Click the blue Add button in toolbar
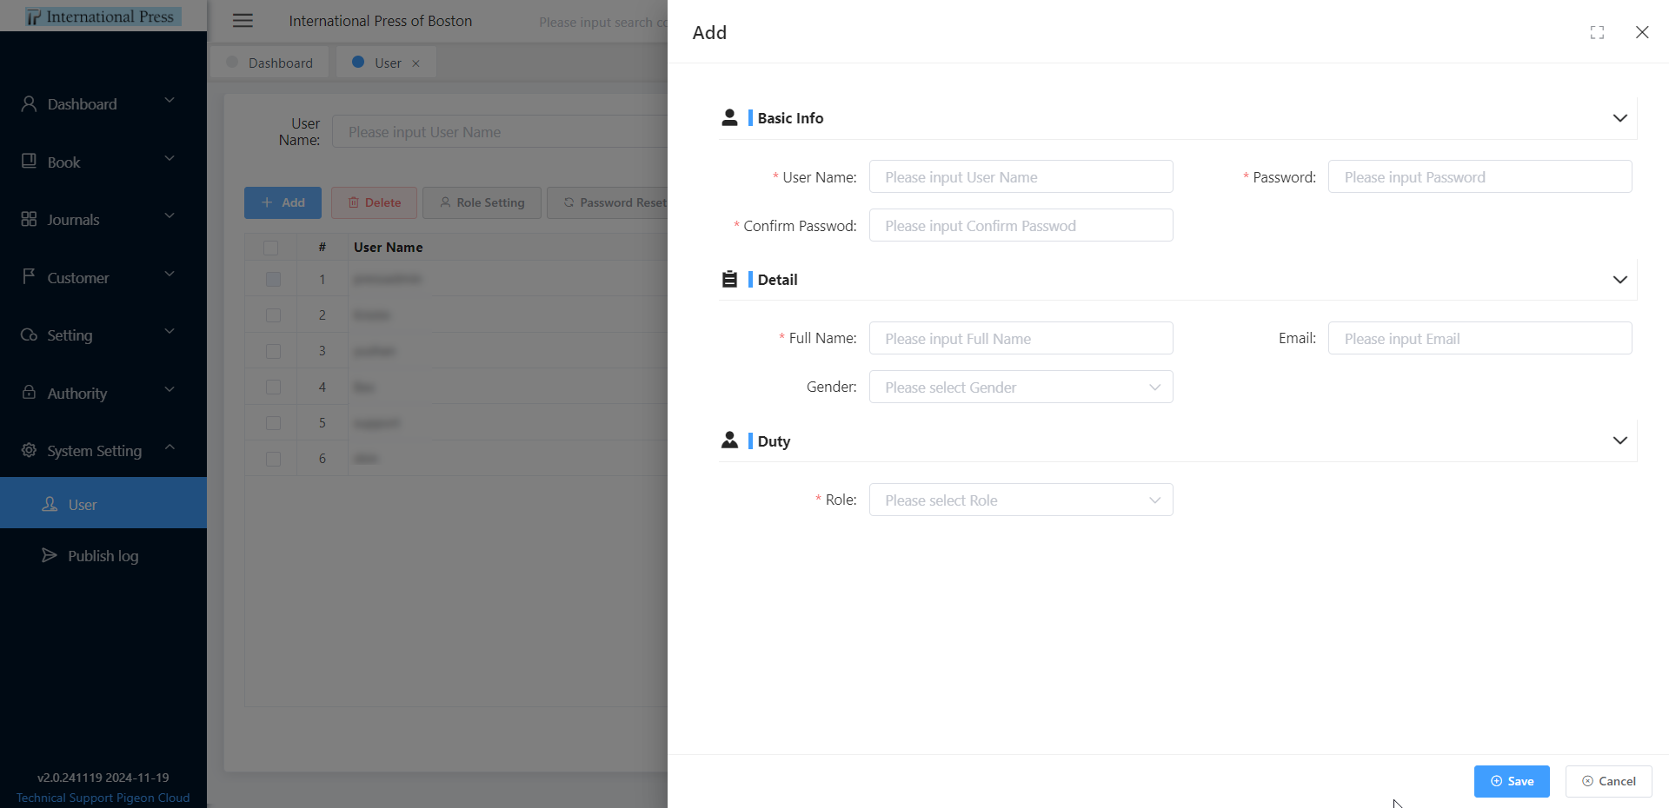This screenshot has width=1669, height=808. (283, 202)
